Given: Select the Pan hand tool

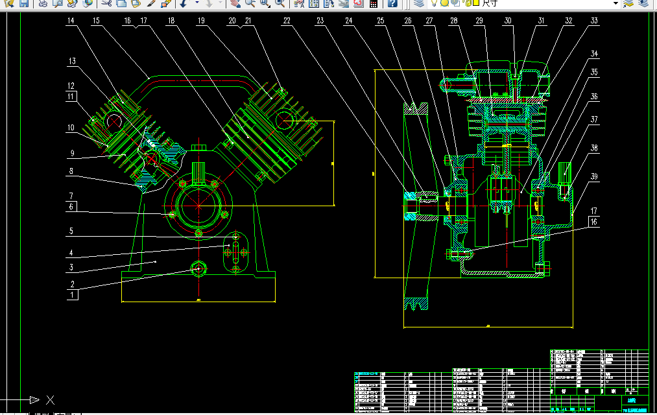Looking at the screenshot, I should 235,3.
